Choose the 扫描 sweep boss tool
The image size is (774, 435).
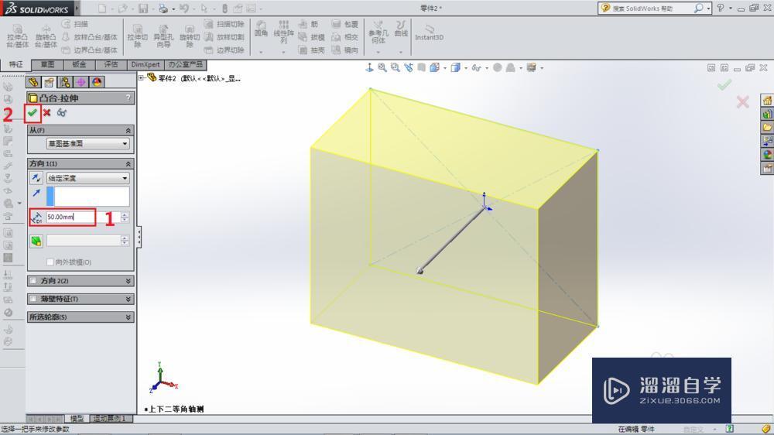tap(75, 24)
